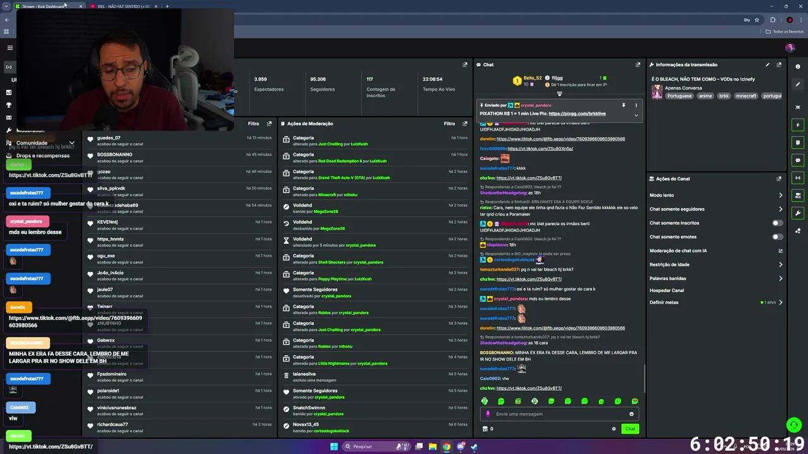The height and width of the screenshot is (454, 808).
Task: Select the Portuguese stream tag
Action: [x=679, y=96]
